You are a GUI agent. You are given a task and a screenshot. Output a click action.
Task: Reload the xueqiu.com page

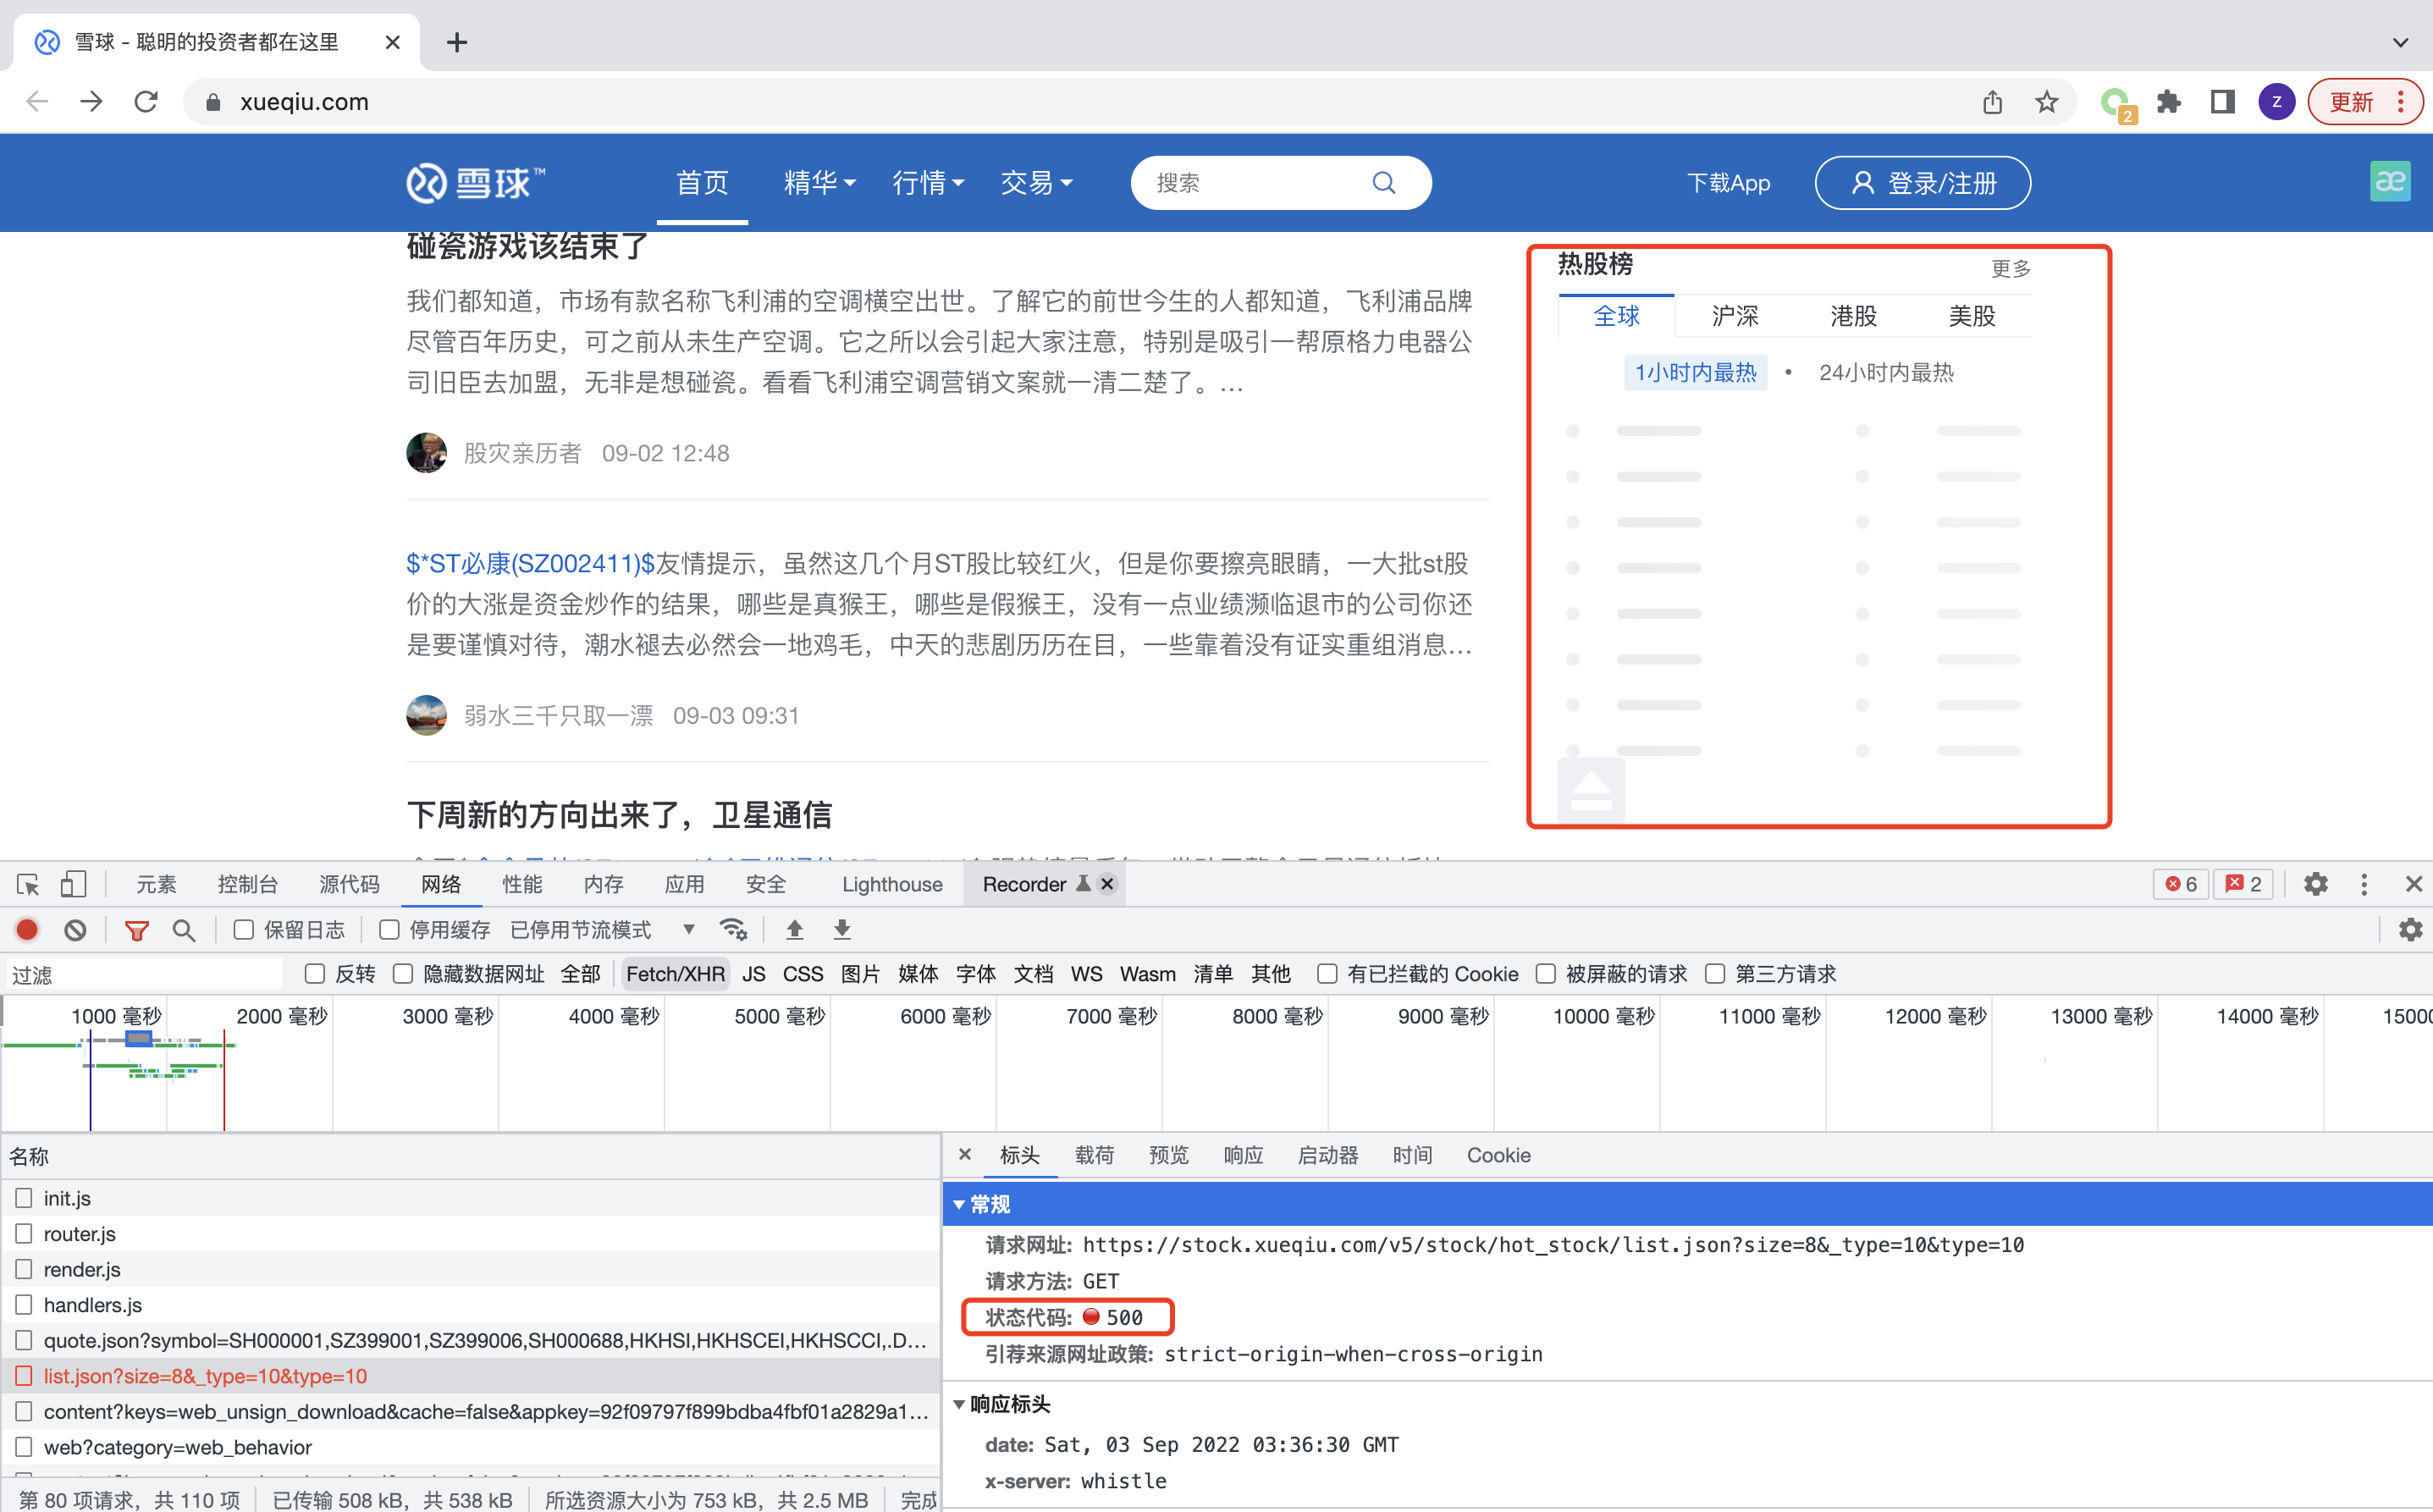pyautogui.click(x=146, y=101)
